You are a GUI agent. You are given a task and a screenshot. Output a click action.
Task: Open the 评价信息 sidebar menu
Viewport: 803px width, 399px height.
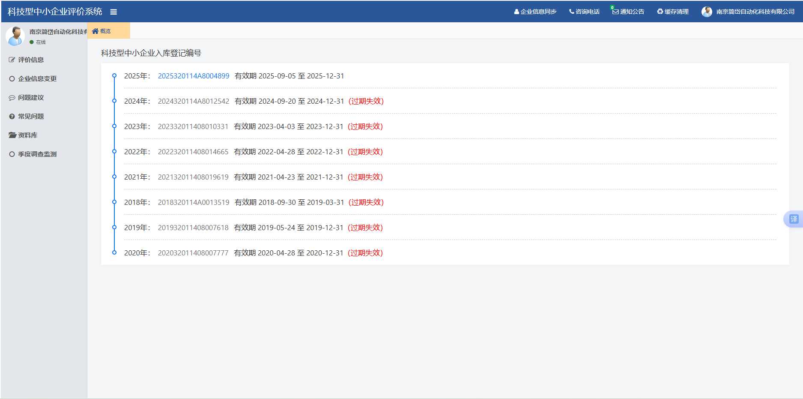31,60
